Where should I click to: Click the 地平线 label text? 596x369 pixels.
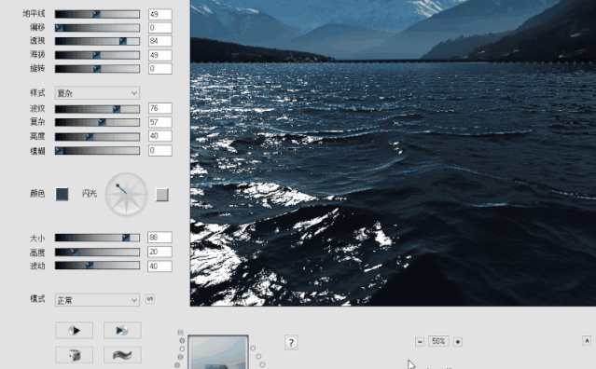pos(34,14)
